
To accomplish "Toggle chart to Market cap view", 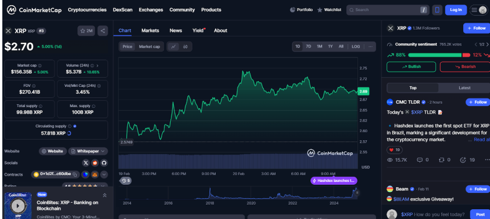I will click(149, 47).
